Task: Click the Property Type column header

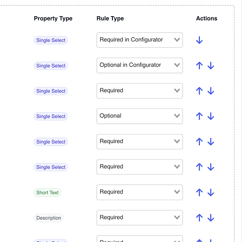Action: 53,19
